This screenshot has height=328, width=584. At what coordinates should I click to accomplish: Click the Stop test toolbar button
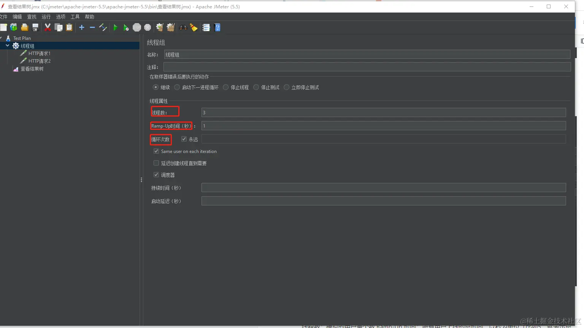click(137, 27)
